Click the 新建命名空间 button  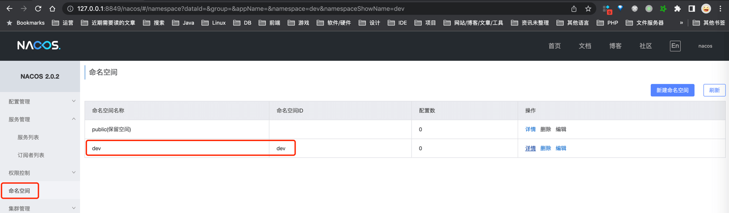click(x=672, y=90)
